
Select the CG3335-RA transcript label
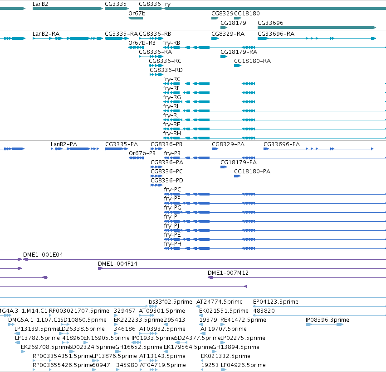[x=121, y=34]
